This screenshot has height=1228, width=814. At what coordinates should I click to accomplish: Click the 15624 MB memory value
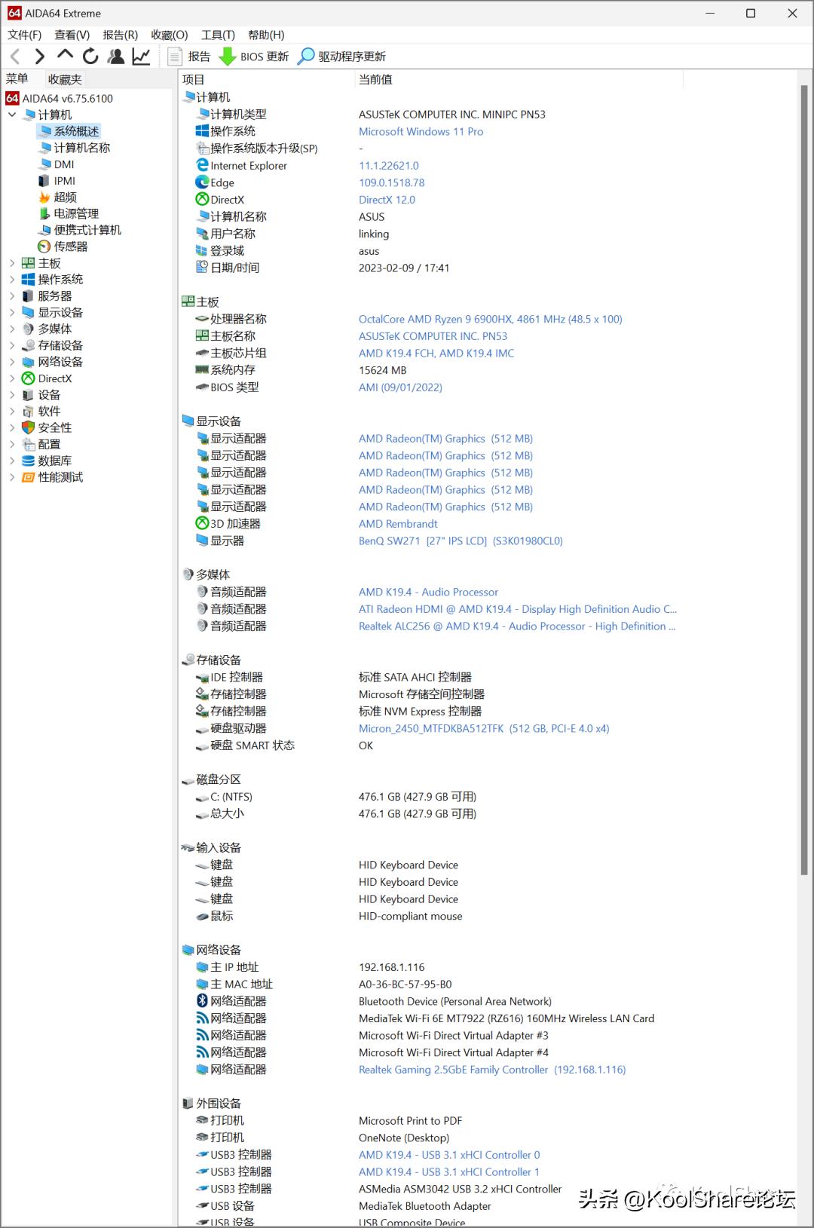382,370
